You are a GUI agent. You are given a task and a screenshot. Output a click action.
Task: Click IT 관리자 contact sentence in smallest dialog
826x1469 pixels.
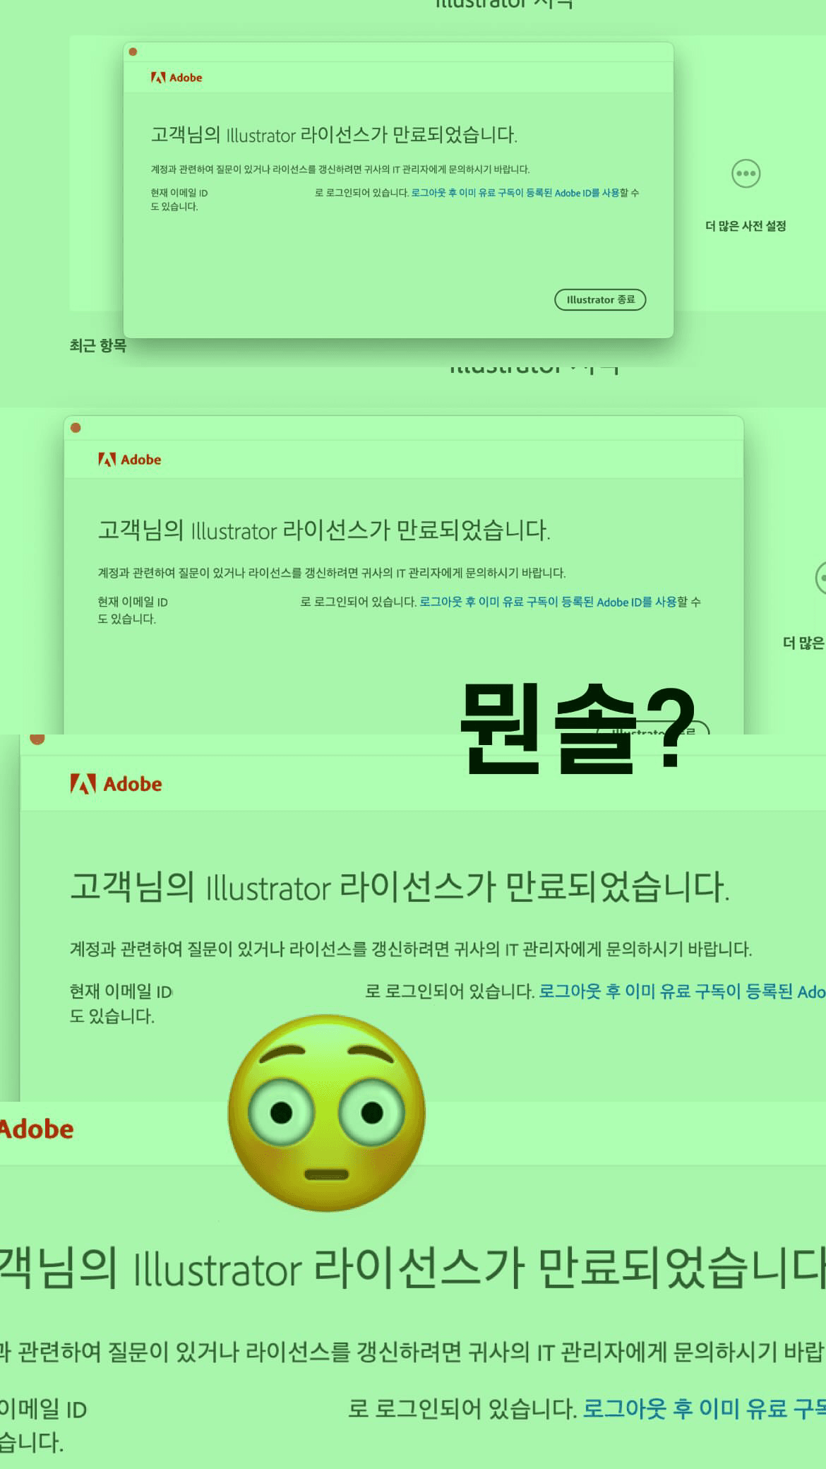pyautogui.click(x=340, y=169)
